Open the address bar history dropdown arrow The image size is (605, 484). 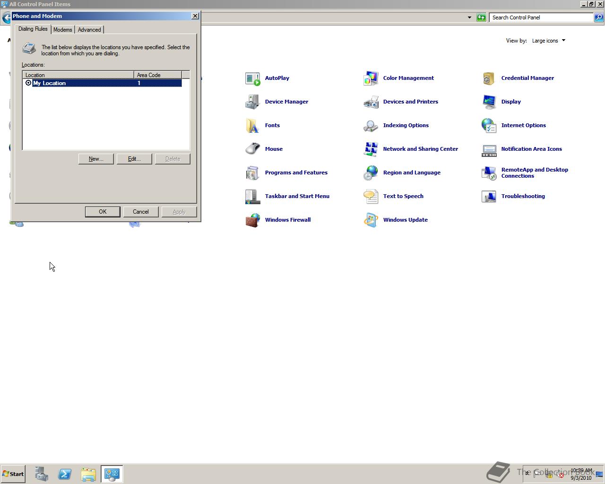pyautogui.click(x=469, y=17)
